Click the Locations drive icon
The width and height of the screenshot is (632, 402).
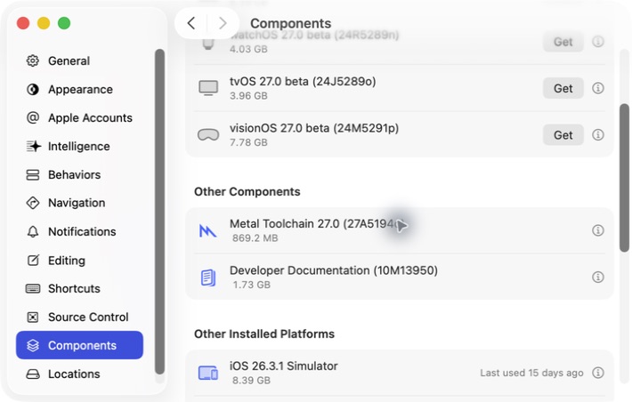pos(33,374)
